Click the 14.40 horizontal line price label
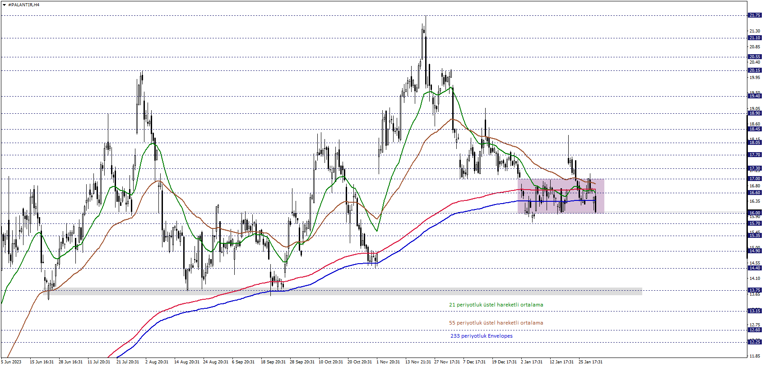This screenshot has width=765, height=367. pos(755,268)
